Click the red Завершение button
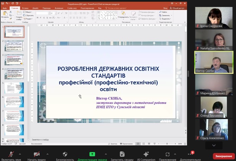Viewport: 236px width, 161px height. tap(224, 156)
